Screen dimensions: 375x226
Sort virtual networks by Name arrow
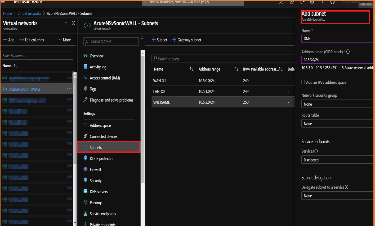pos(15,66)
